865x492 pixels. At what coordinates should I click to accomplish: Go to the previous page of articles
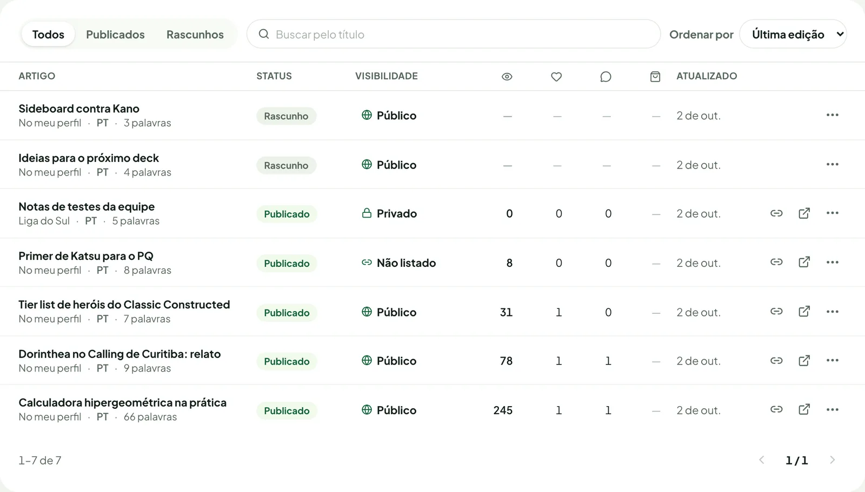point(762,460)
